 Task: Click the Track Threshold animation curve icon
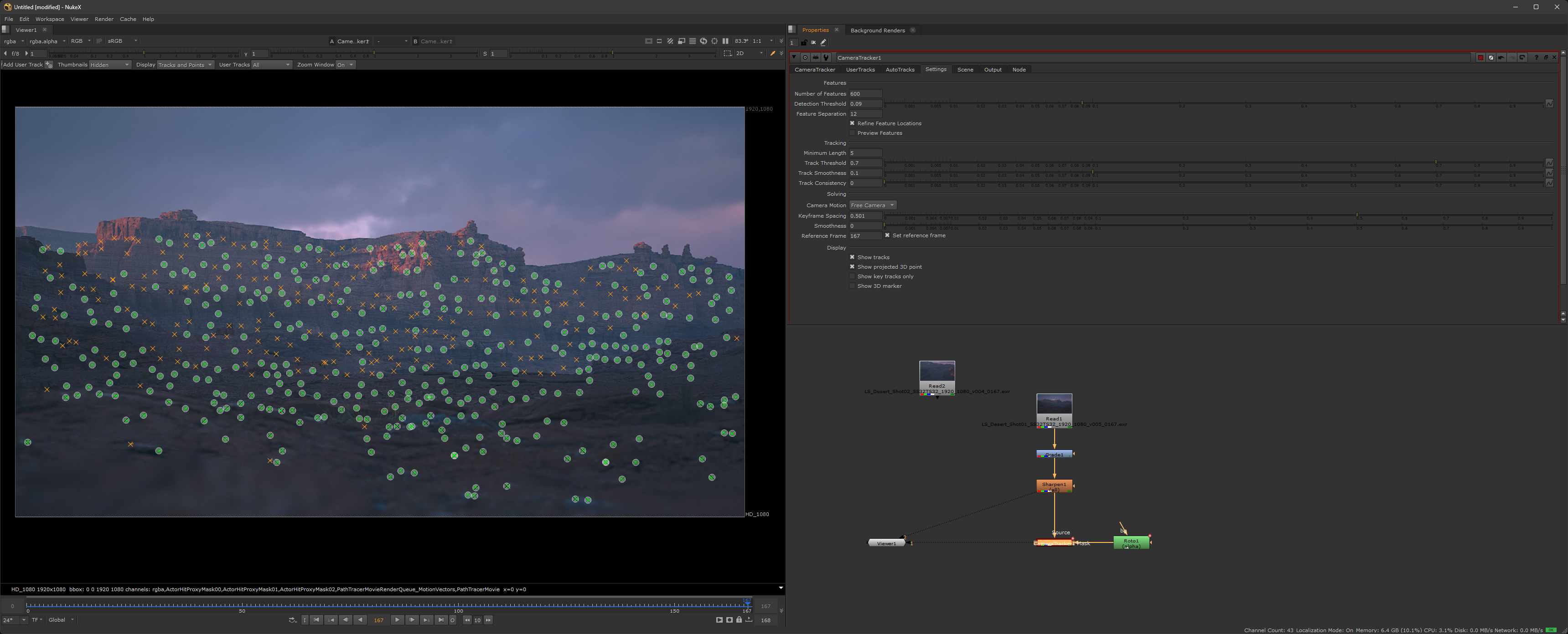pyautogui.click(x=1549, y=163)
